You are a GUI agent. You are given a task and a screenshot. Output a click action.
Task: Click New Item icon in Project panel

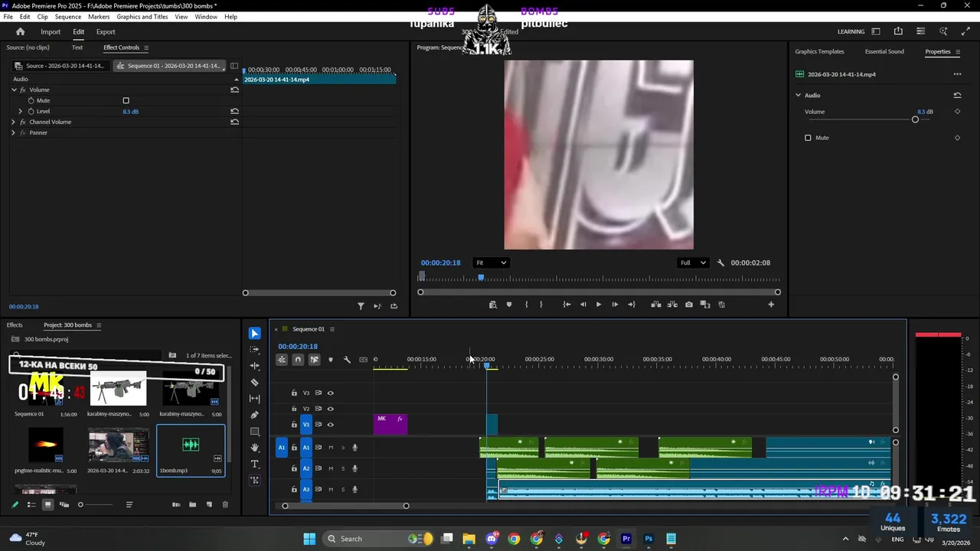tap(209, 504)
